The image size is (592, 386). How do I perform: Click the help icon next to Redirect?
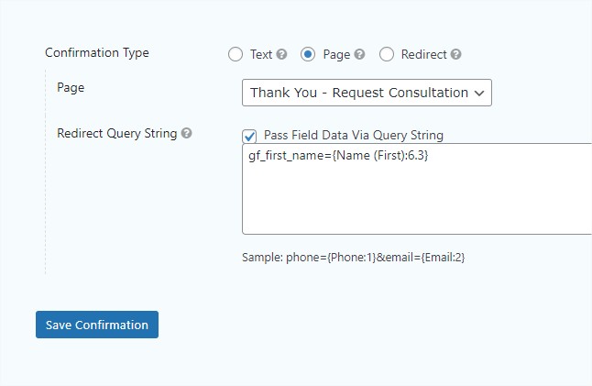point(456,54)
